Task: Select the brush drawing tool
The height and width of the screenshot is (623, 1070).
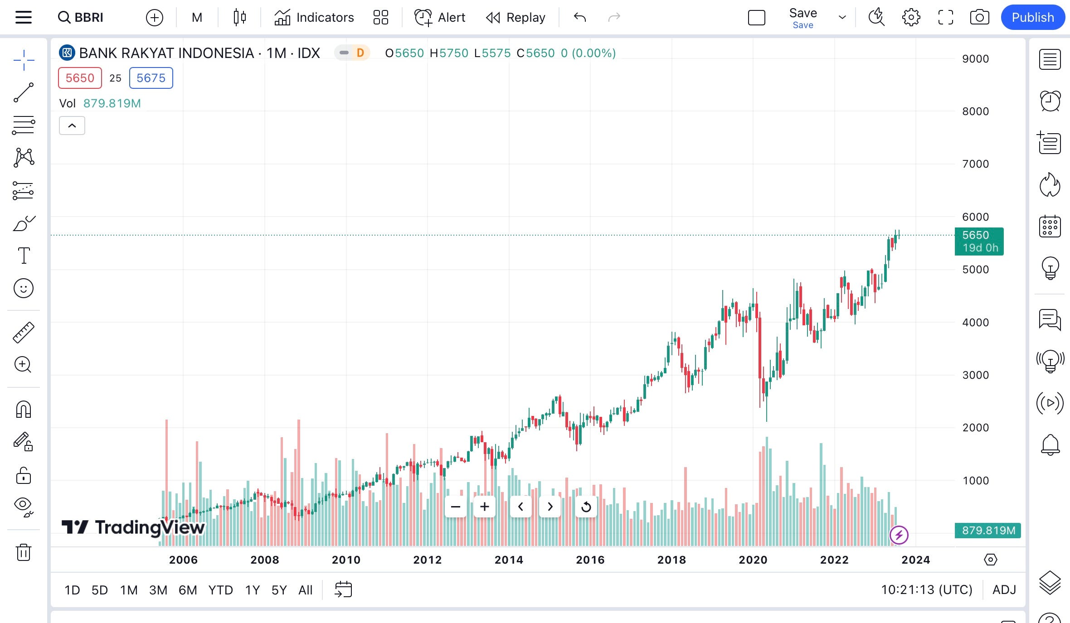Action: 24,223
